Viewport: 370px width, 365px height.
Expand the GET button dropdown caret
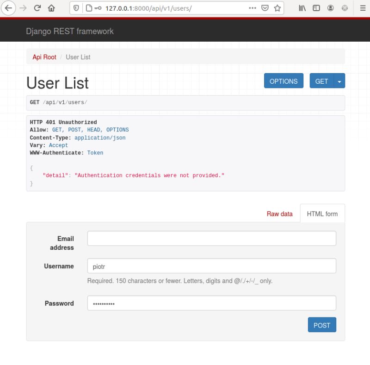340,80
